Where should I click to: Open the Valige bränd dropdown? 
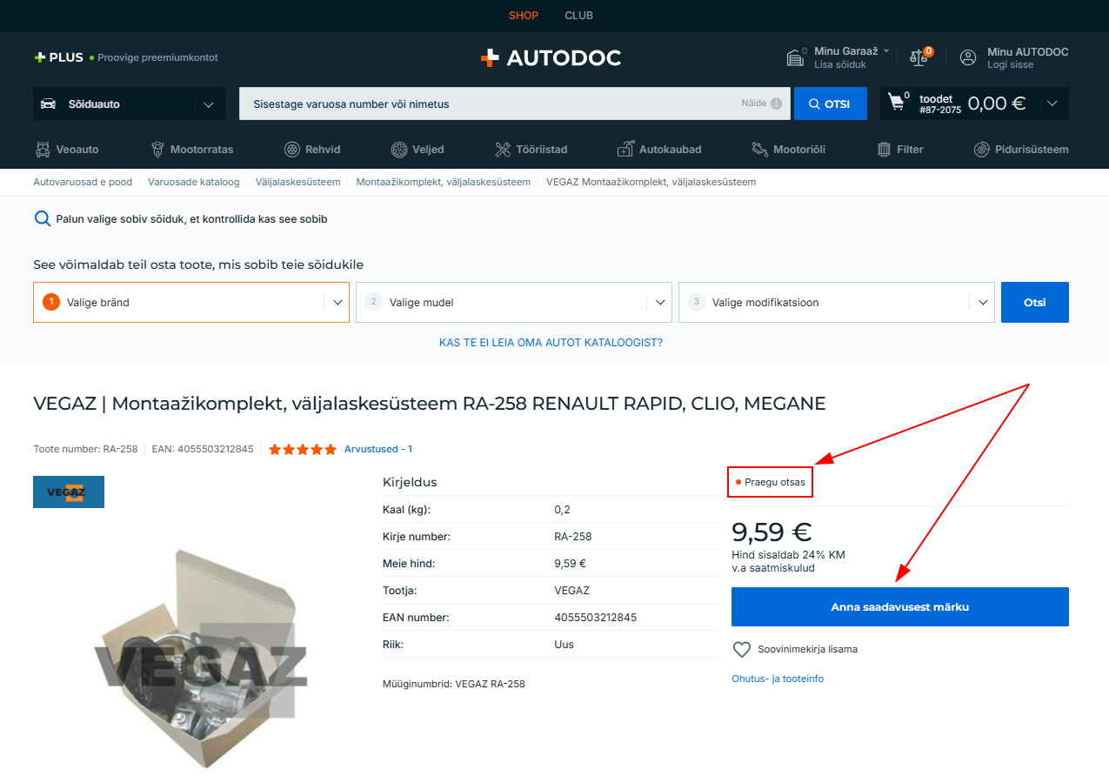(191, 302)
